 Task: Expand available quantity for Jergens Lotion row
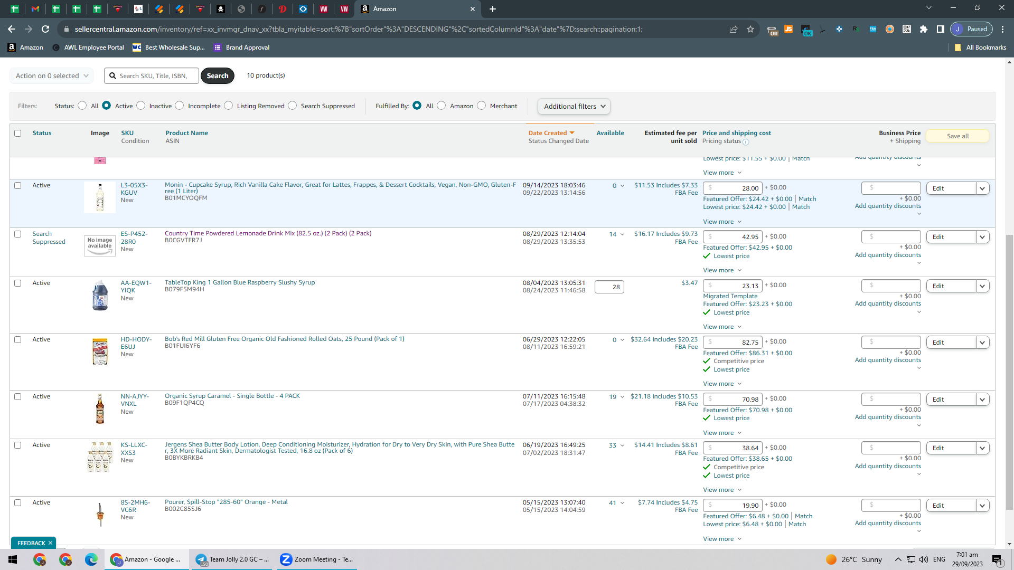[x=622, y=445]
